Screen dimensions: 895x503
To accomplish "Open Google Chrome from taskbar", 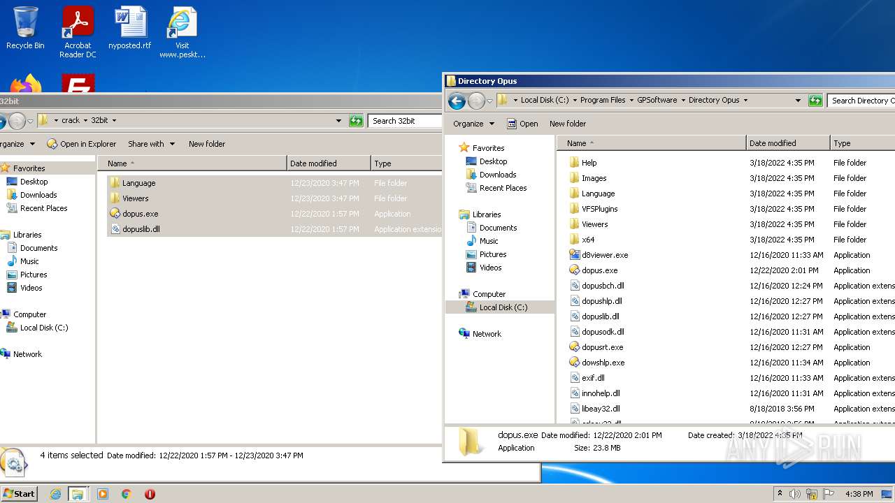I will click(x=127, y=494).
